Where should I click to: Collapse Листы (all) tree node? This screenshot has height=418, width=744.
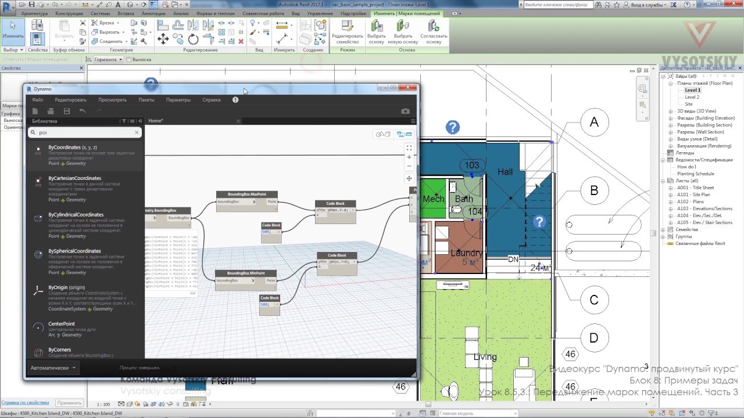(663, 181)
